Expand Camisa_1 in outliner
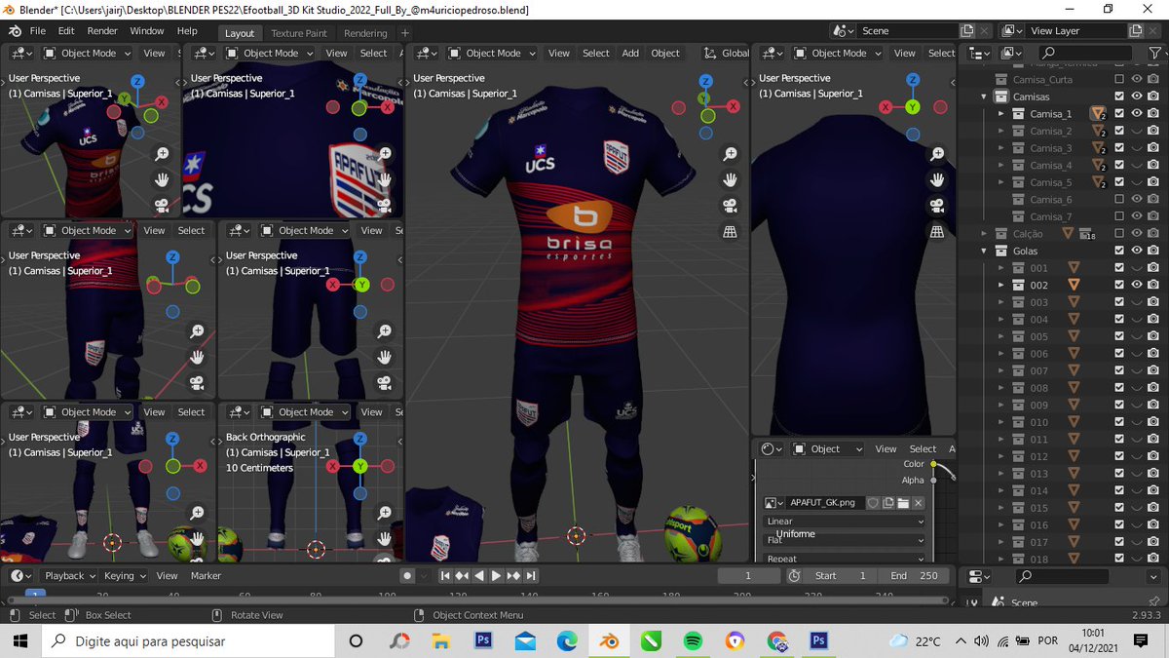This screenshot has width=1169, height=658. (1000, 114)
